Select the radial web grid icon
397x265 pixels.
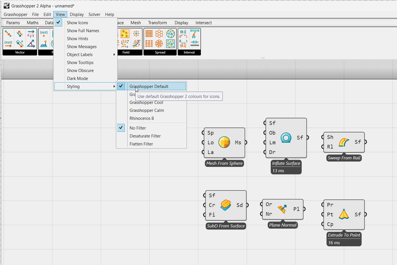(x=159, y=44)
